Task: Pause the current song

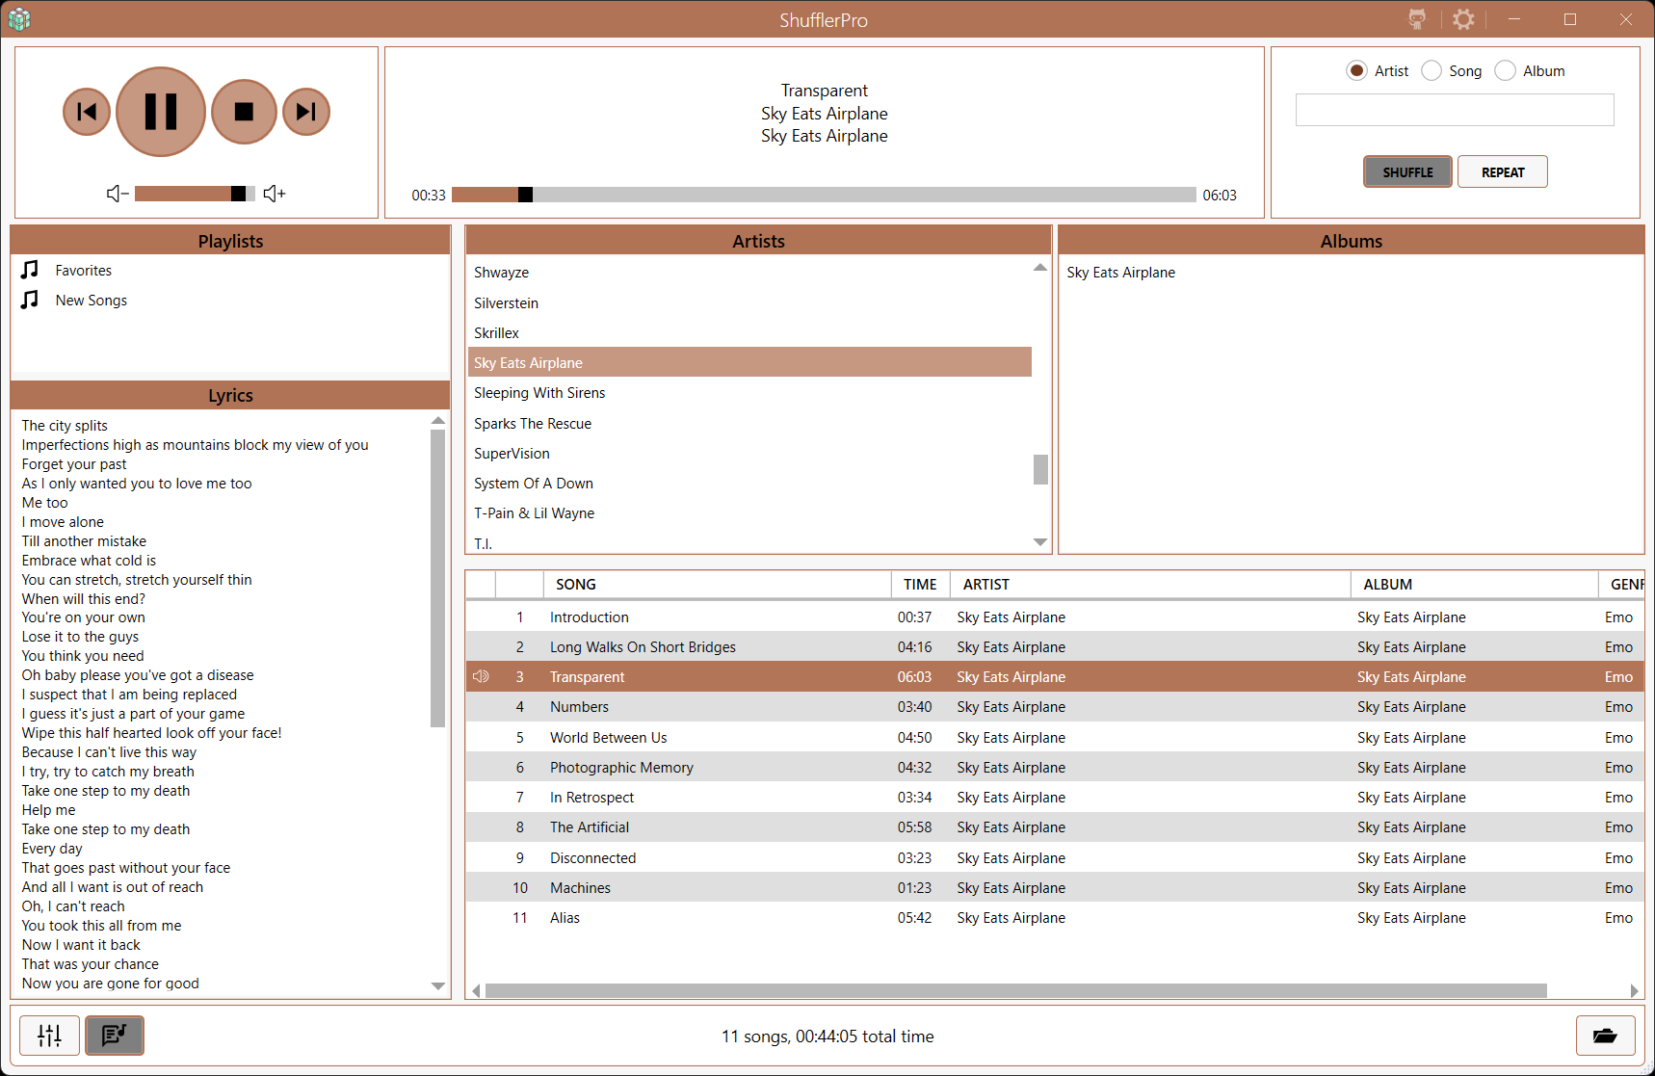Action: pyautogui.click(x=161, y=112)
